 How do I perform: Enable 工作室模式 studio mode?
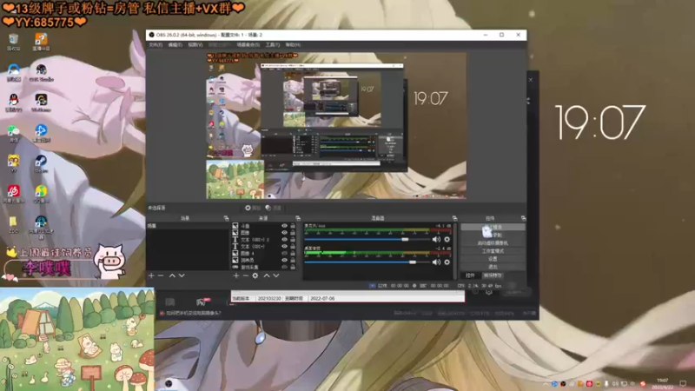click(x=493, y=251)
